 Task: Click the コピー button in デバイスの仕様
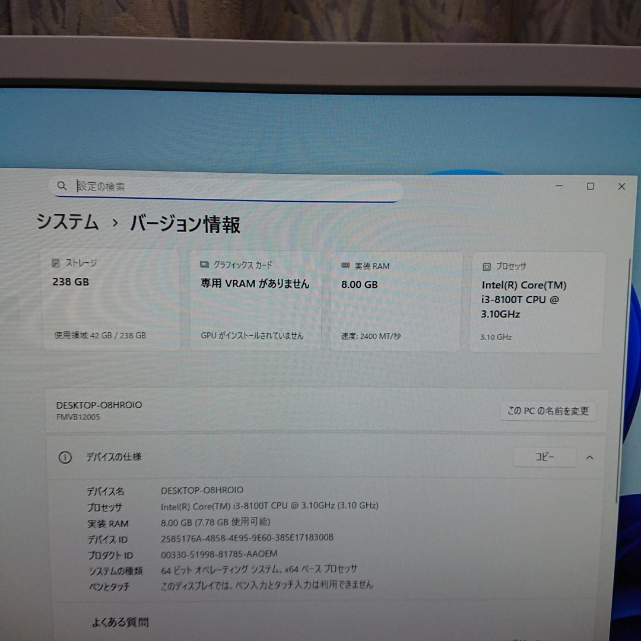[544, 458]
